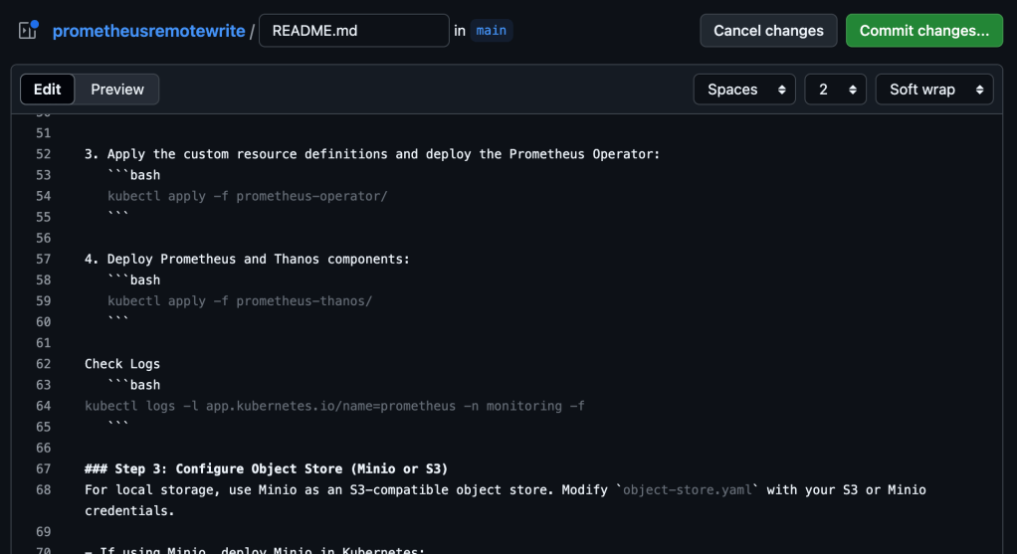Open the prometheusremotewrite repository link

(x=148, y=31)
